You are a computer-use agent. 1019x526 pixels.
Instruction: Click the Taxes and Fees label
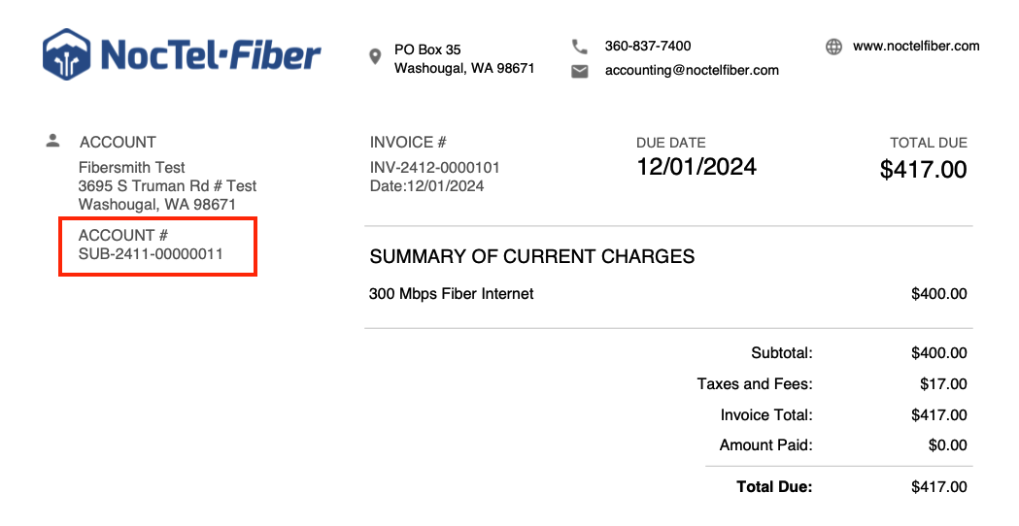pyautogui.click(x=755, y=383)
